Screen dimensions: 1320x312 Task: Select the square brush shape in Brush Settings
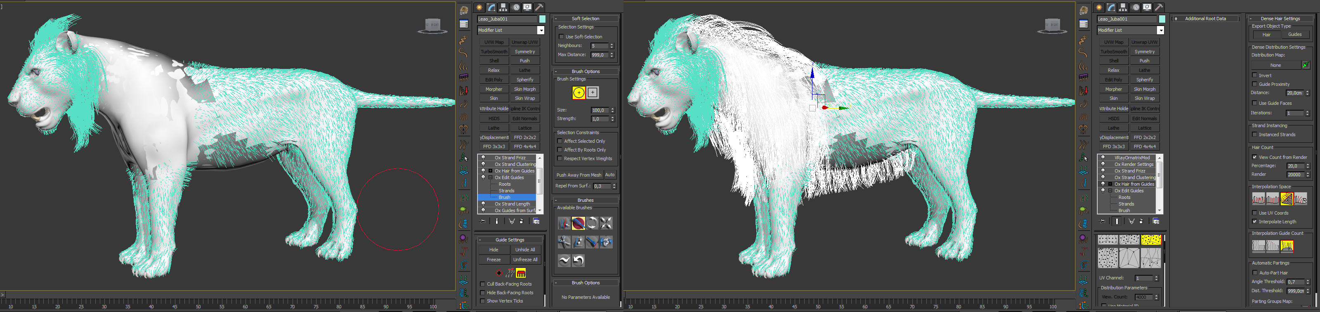click(x=593, y=92)
